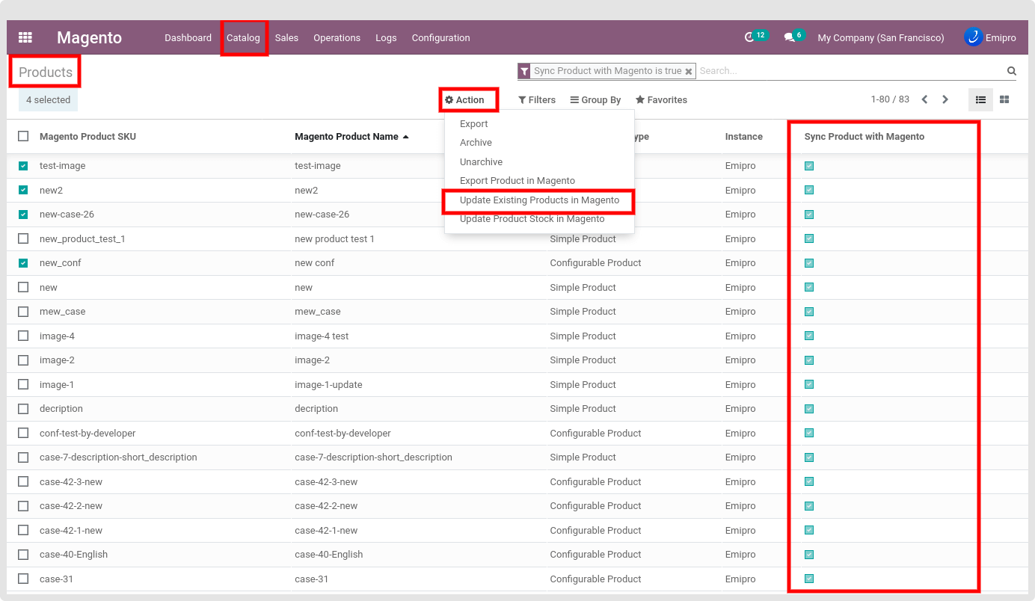This screenshot has width=1035, height=601.
Task: Click Configurable Product cell in new_conf row
Action: [x=595, y=263]
